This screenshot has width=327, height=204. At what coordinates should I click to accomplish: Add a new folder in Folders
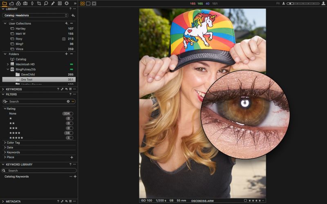coord(66,54)
